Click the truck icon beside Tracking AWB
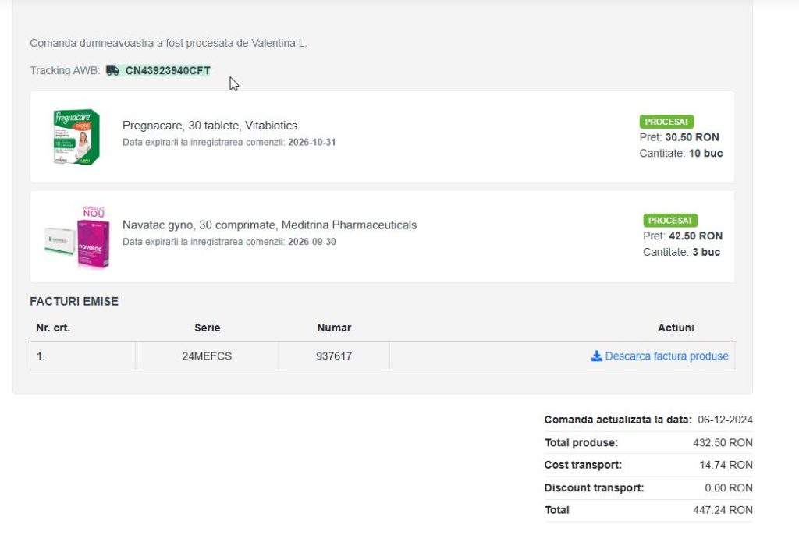Screen dimensions: 799x542 point(113,70)
